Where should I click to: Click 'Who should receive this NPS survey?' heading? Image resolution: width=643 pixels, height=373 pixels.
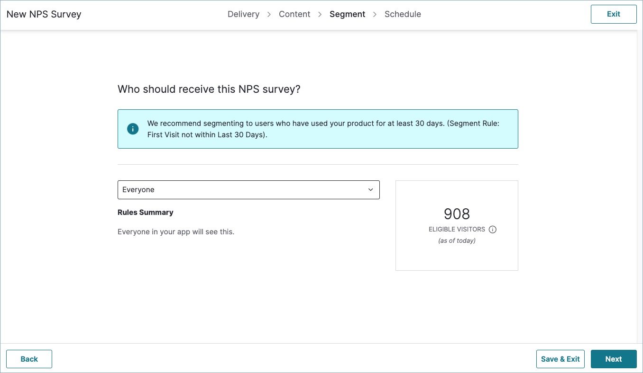[x=209, y=89]
